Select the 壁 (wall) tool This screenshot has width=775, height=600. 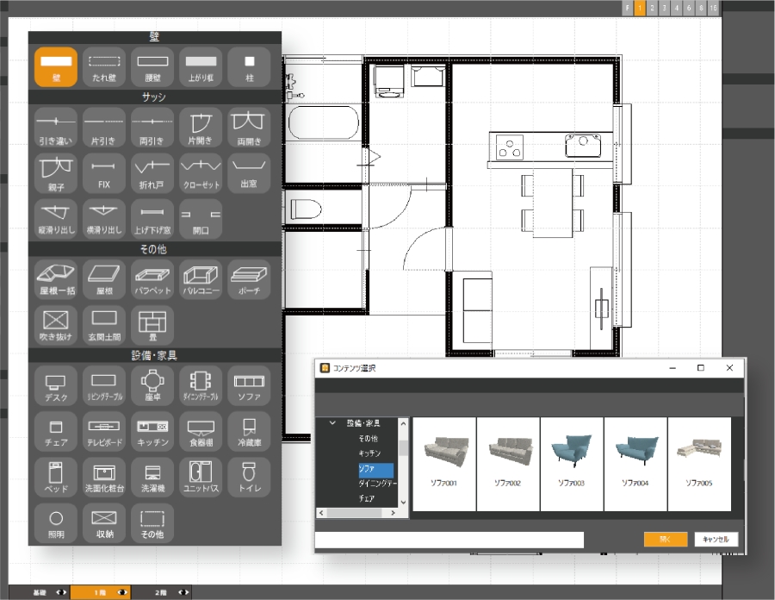56,66
